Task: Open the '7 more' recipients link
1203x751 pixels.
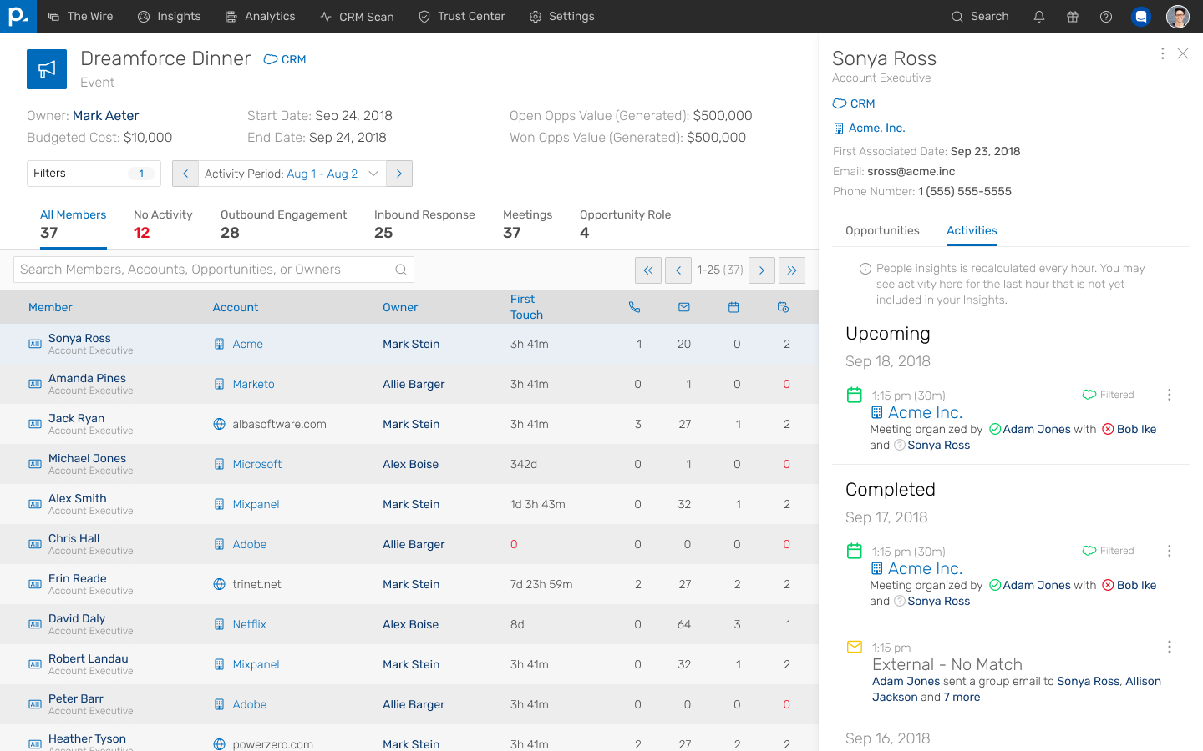Action: [962, 698]
